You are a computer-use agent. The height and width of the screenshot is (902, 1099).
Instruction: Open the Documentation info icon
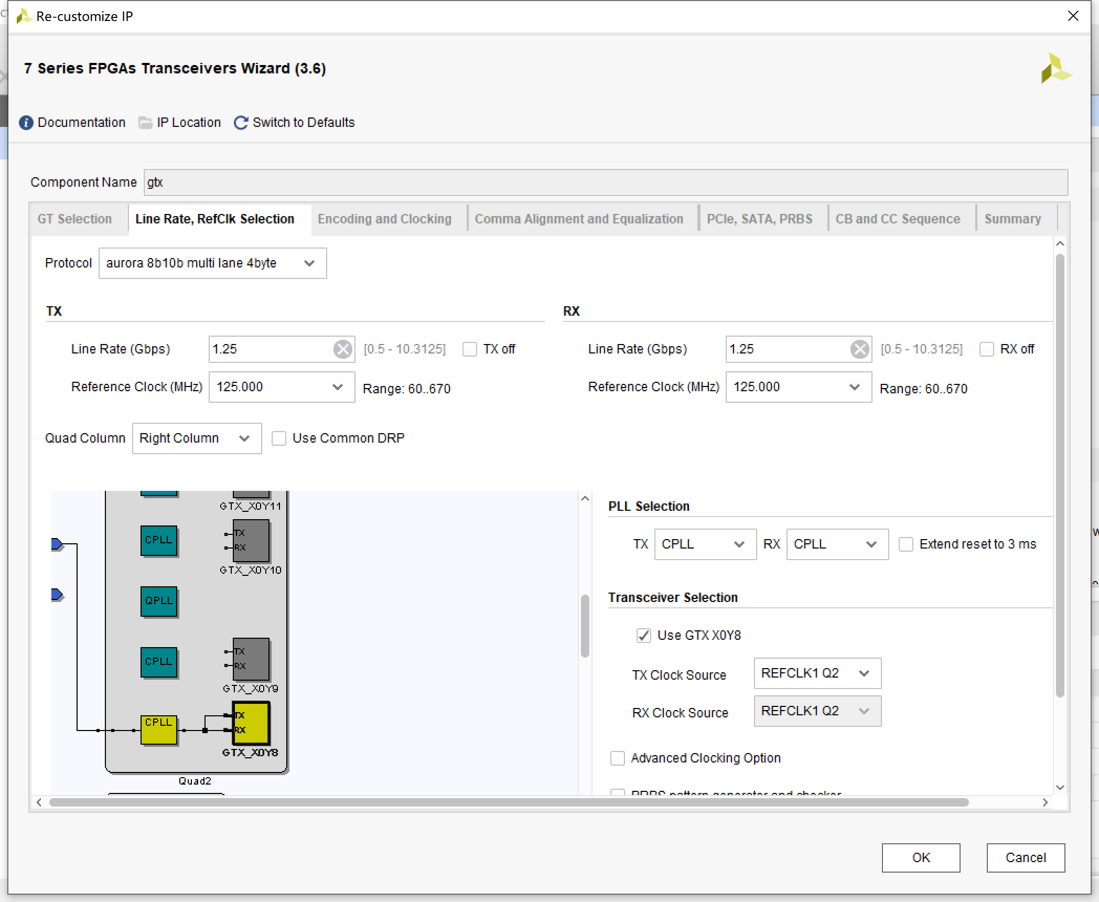point(26,123)
